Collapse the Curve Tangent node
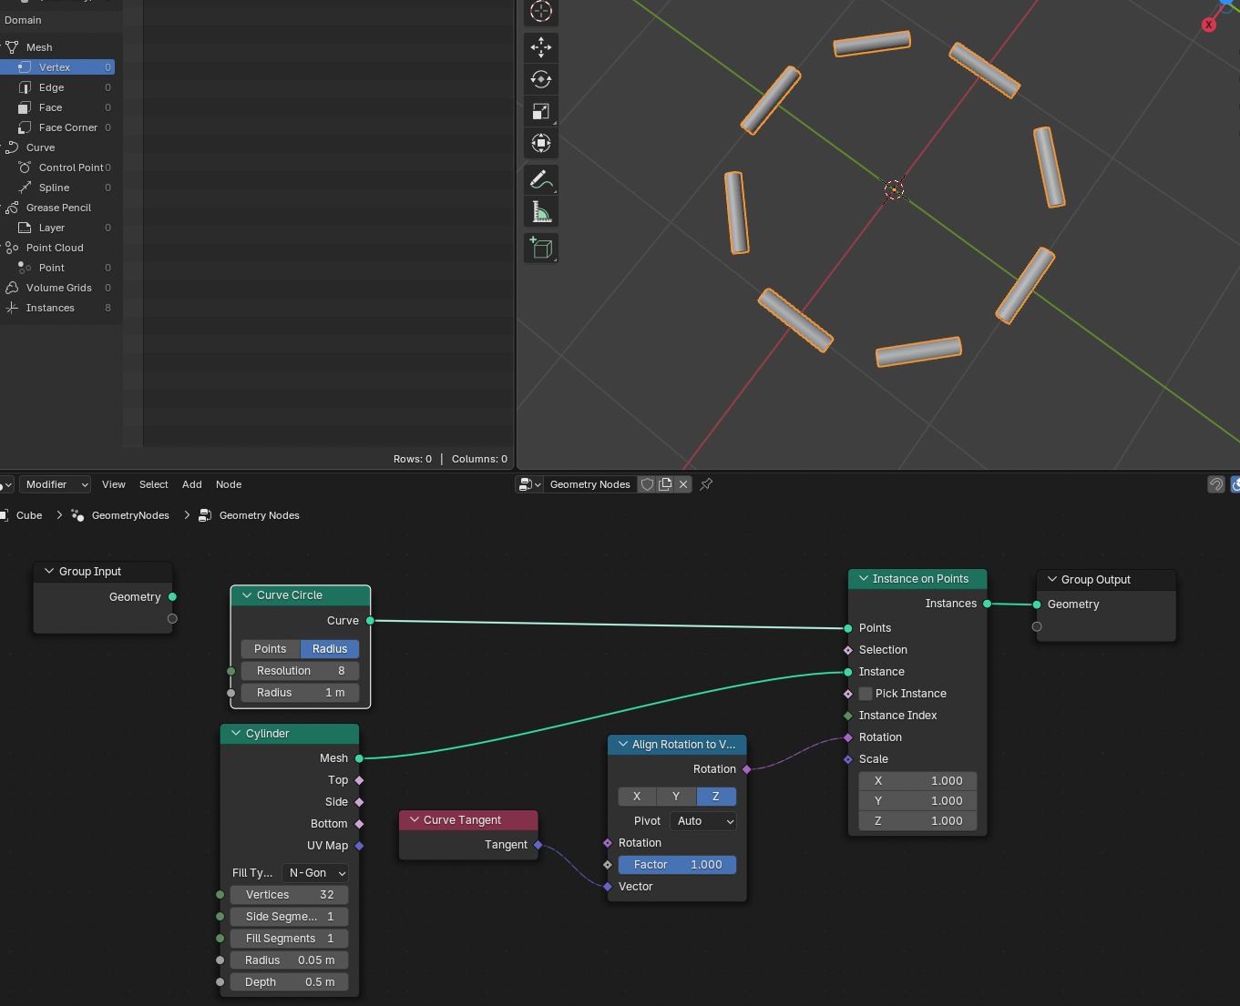 click(415, 820)
